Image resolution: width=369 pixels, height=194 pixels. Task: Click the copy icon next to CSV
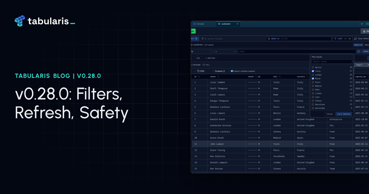click(198, 71)
